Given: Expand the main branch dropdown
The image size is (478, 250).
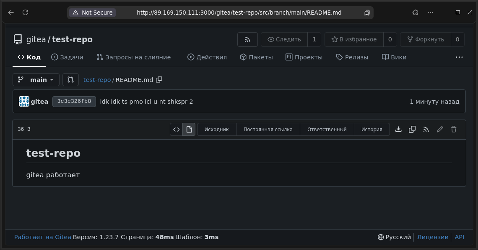Looking at the screenshot, I should 36,80.
